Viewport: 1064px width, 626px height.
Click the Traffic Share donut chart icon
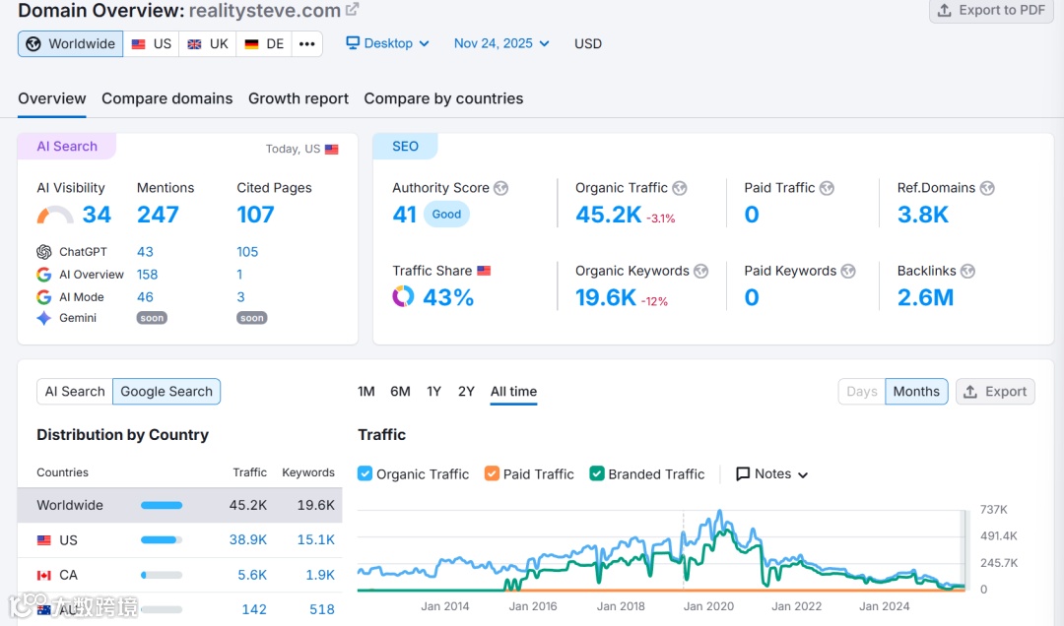tap(403, 296)
